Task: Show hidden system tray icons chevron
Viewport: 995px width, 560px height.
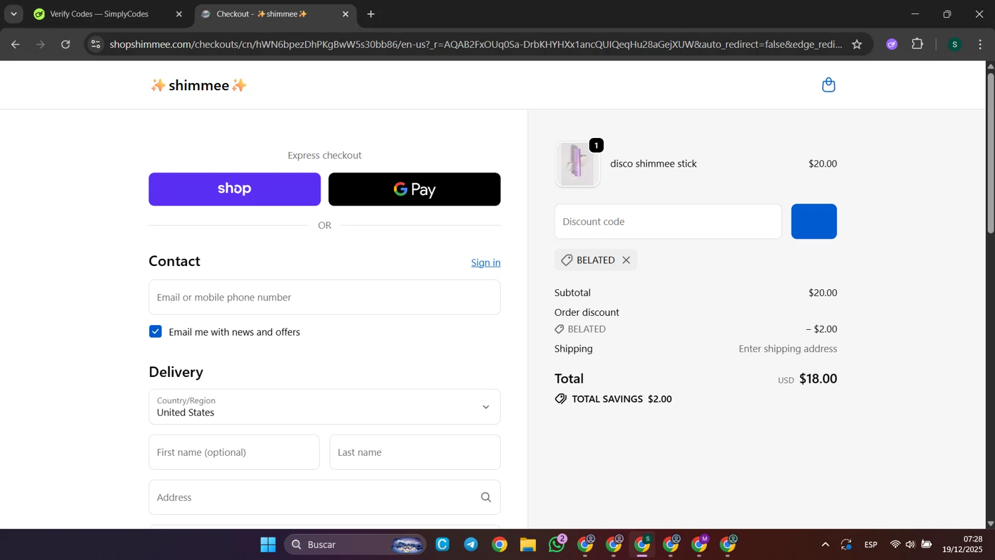Action: point(825,545)
